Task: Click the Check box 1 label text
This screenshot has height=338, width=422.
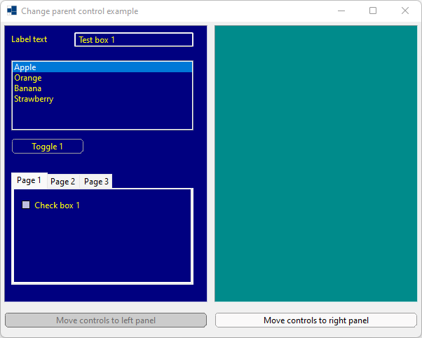Action: 57,205
